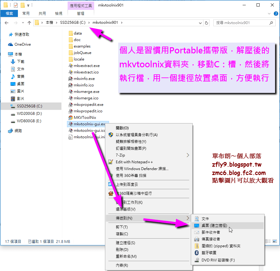Viewport: 280px width, 271px height.
Task: Select the jobQueue folder
Action: coord(80,53)
